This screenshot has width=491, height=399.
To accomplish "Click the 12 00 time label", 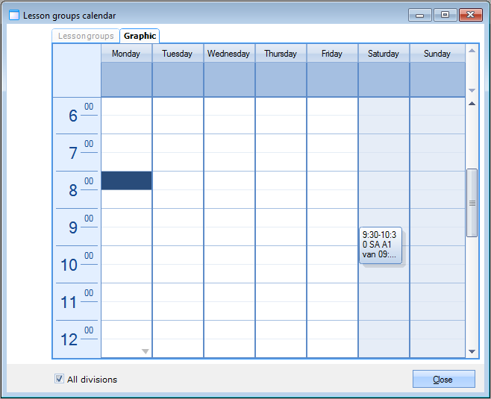I will point(77,339).
